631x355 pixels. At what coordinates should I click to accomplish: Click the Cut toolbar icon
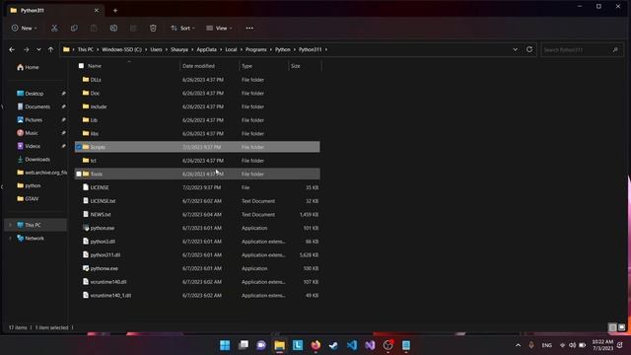coord(54,29)
